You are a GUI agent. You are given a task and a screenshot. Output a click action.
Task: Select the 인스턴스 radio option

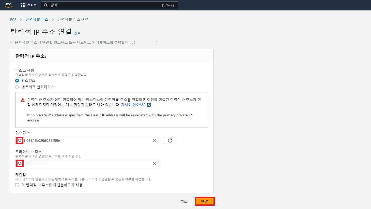17,81
